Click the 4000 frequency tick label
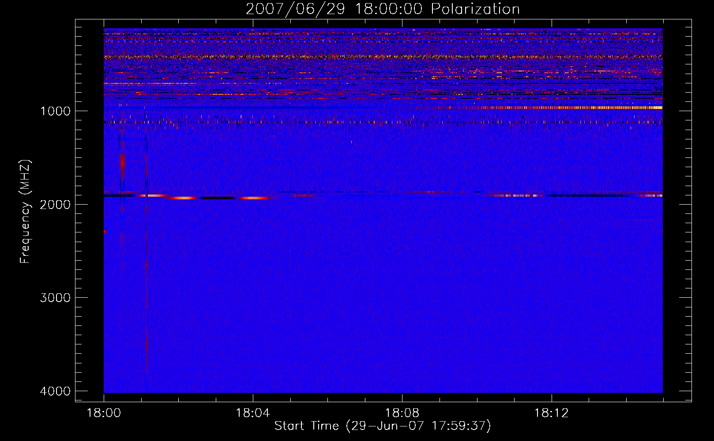Screen dimensions: 714x441 [x=55, y=391]
